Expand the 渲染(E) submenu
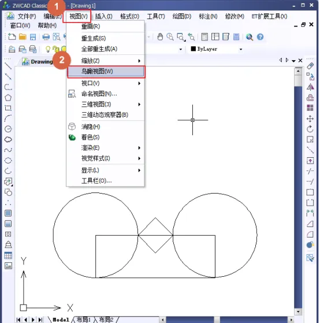 106,148
